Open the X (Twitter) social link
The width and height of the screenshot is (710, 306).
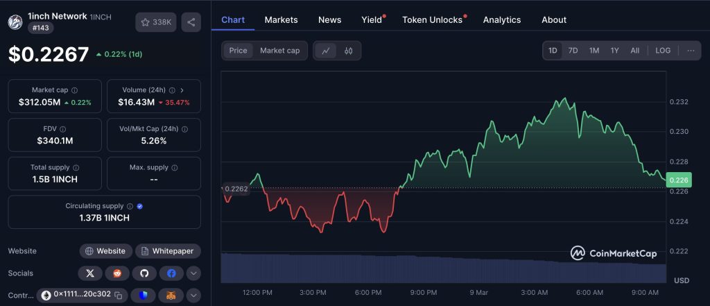90,273
